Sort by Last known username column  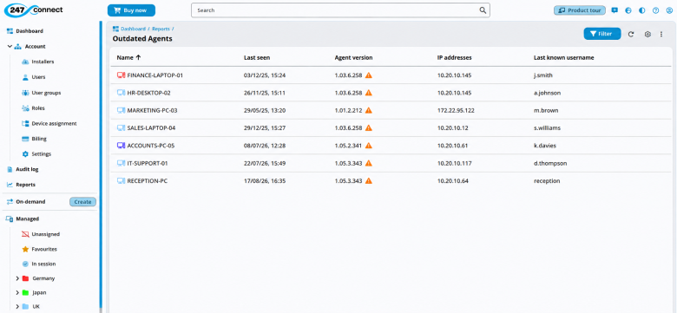point(564,57)
